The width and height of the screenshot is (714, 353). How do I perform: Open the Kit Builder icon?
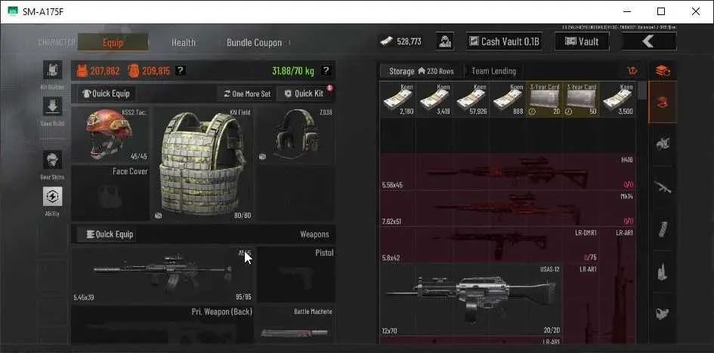pyautogui.click(x=53, y=69)
